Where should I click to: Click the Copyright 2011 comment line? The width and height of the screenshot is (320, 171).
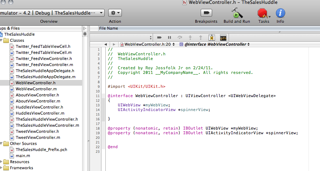180,72
